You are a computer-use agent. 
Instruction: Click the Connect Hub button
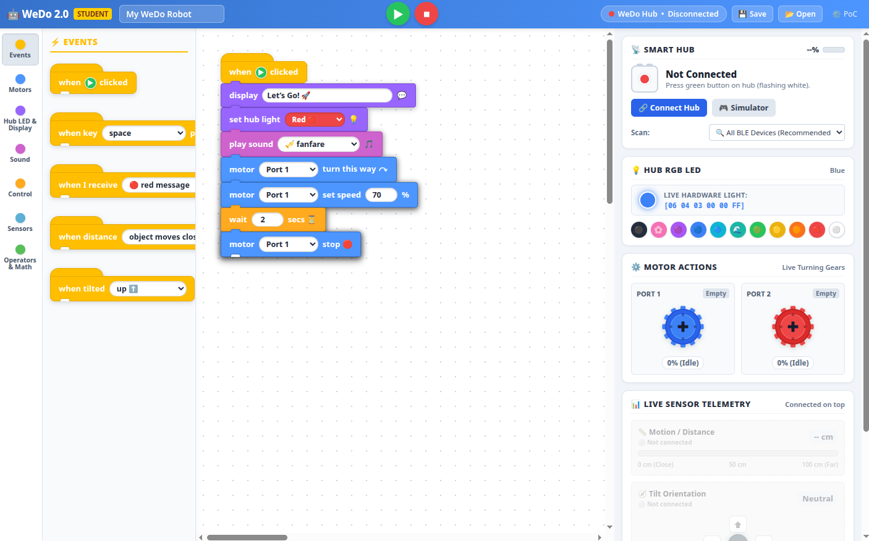pos(669,107)
